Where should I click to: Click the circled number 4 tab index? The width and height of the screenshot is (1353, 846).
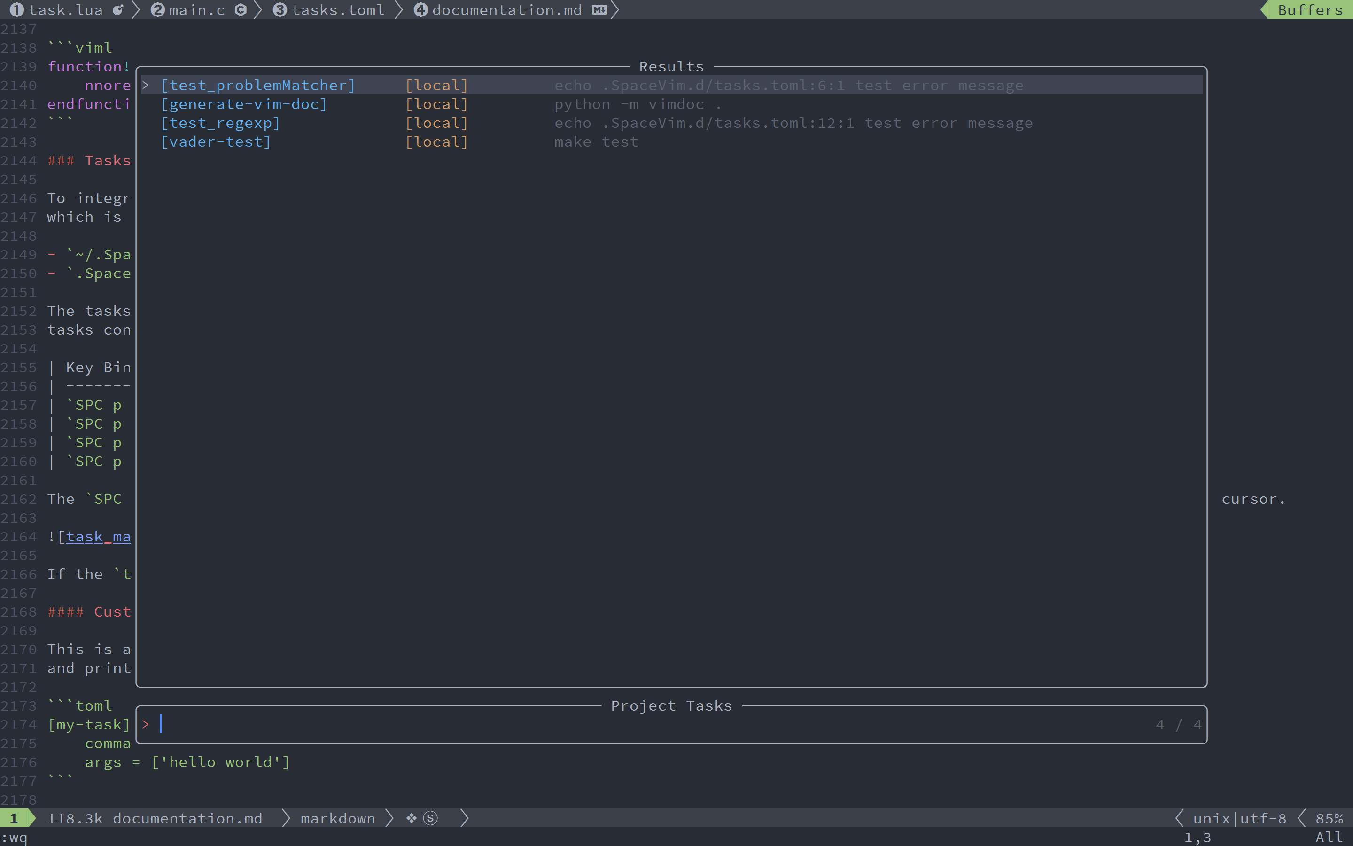point(420,9)
